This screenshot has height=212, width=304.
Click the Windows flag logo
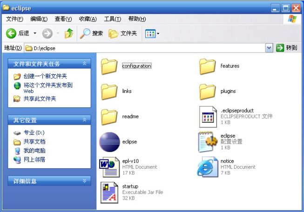point(292,19)
